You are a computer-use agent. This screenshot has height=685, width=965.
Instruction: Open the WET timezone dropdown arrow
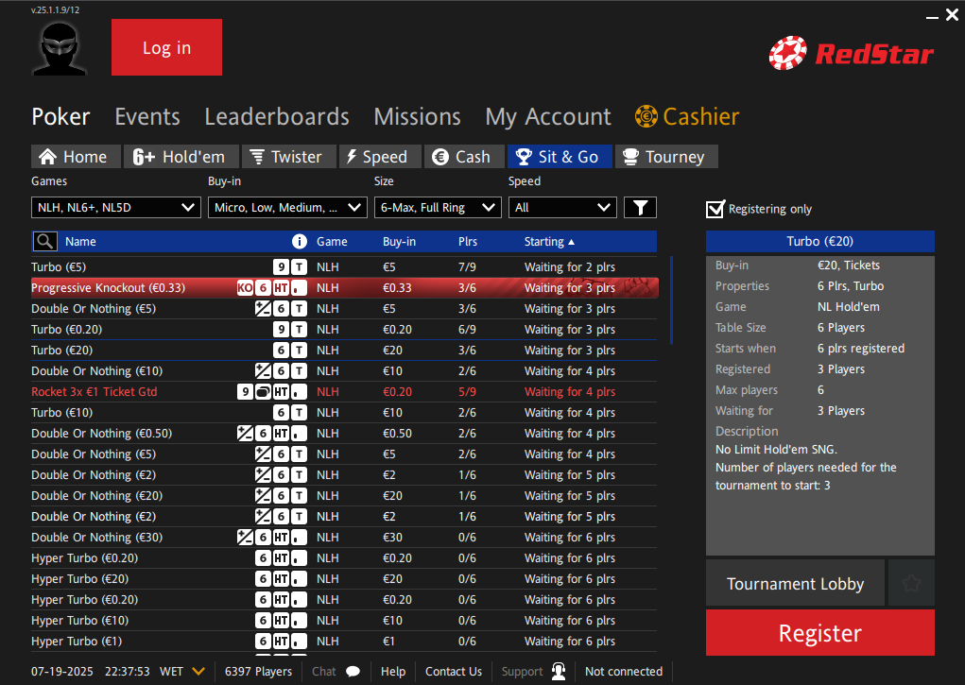click(x=198, y=672)
